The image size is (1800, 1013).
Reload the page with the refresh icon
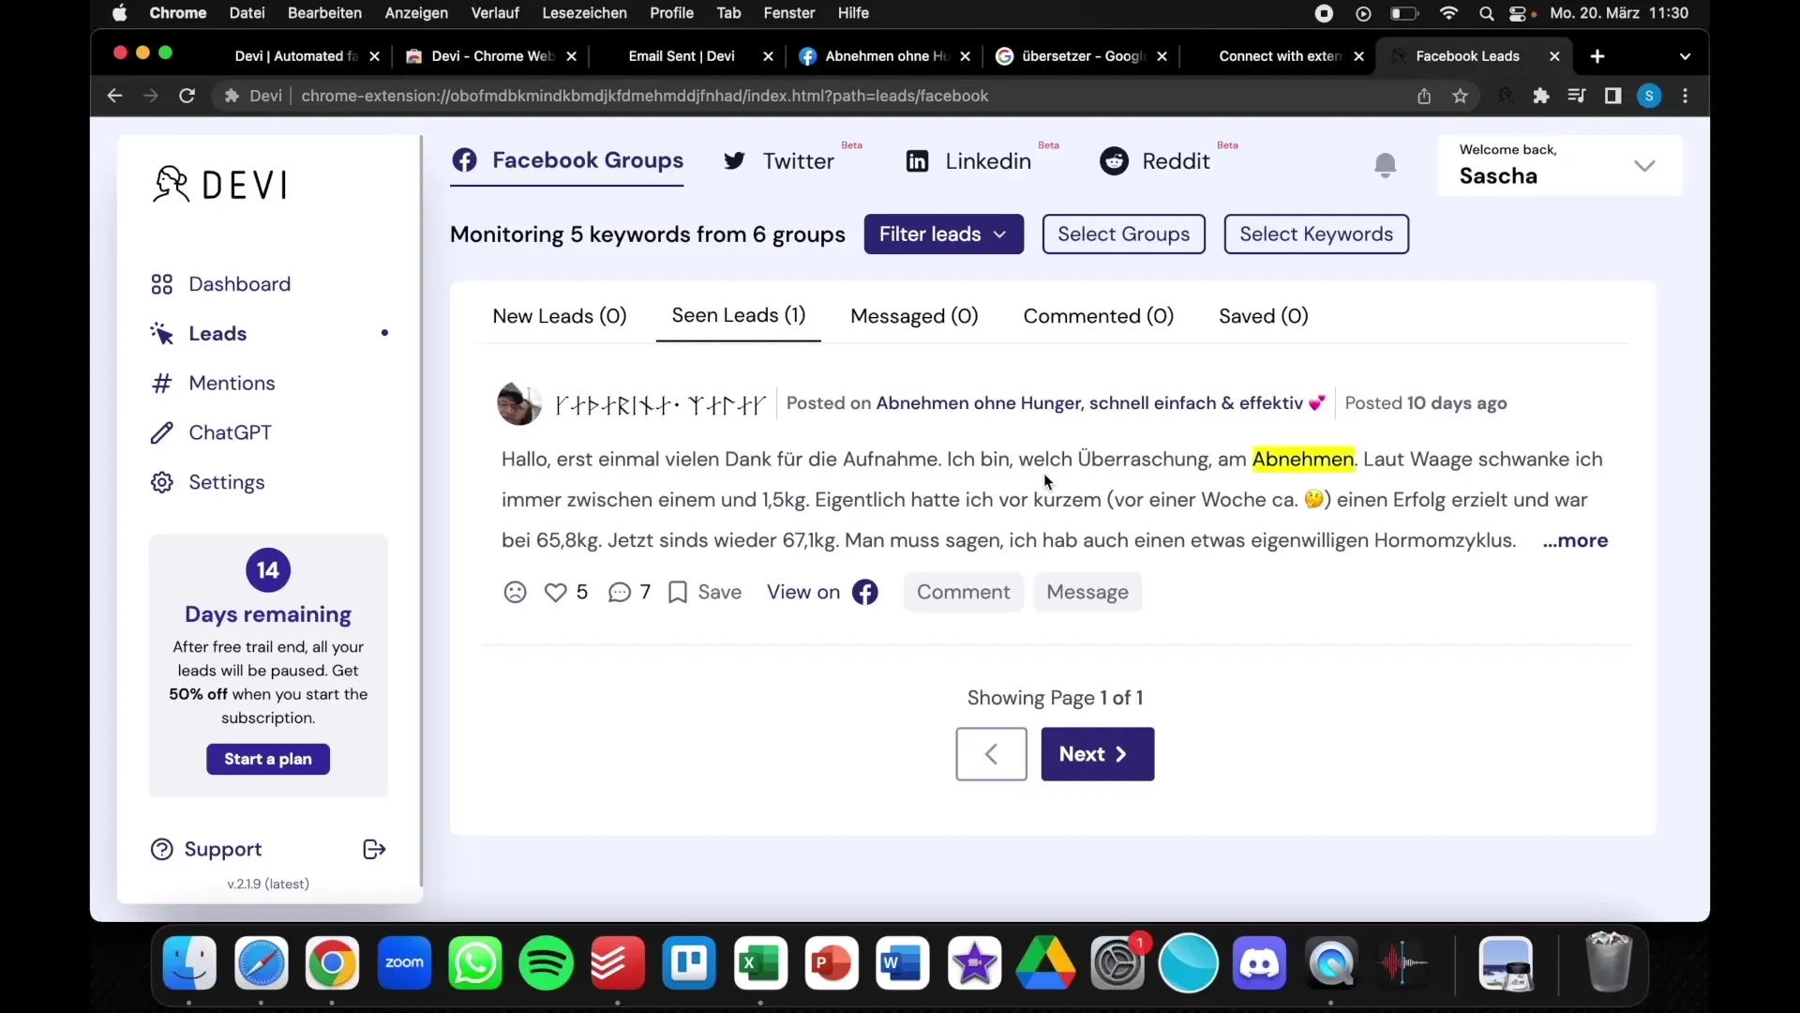pyautogui.click(x=187, y=97)
